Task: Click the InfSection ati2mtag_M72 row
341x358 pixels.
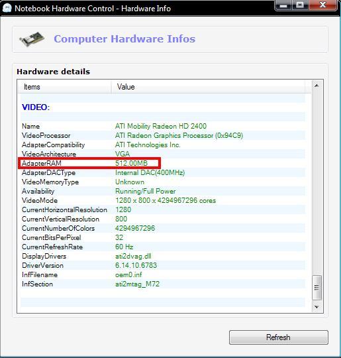Action: (x=163, y=284)
